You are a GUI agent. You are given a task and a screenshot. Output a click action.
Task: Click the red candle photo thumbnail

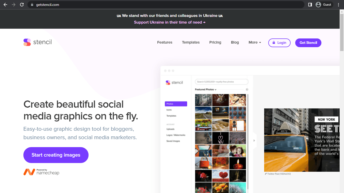point(237,163)
